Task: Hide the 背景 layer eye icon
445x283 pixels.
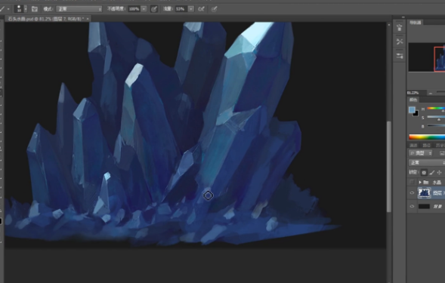Action: 412,207
